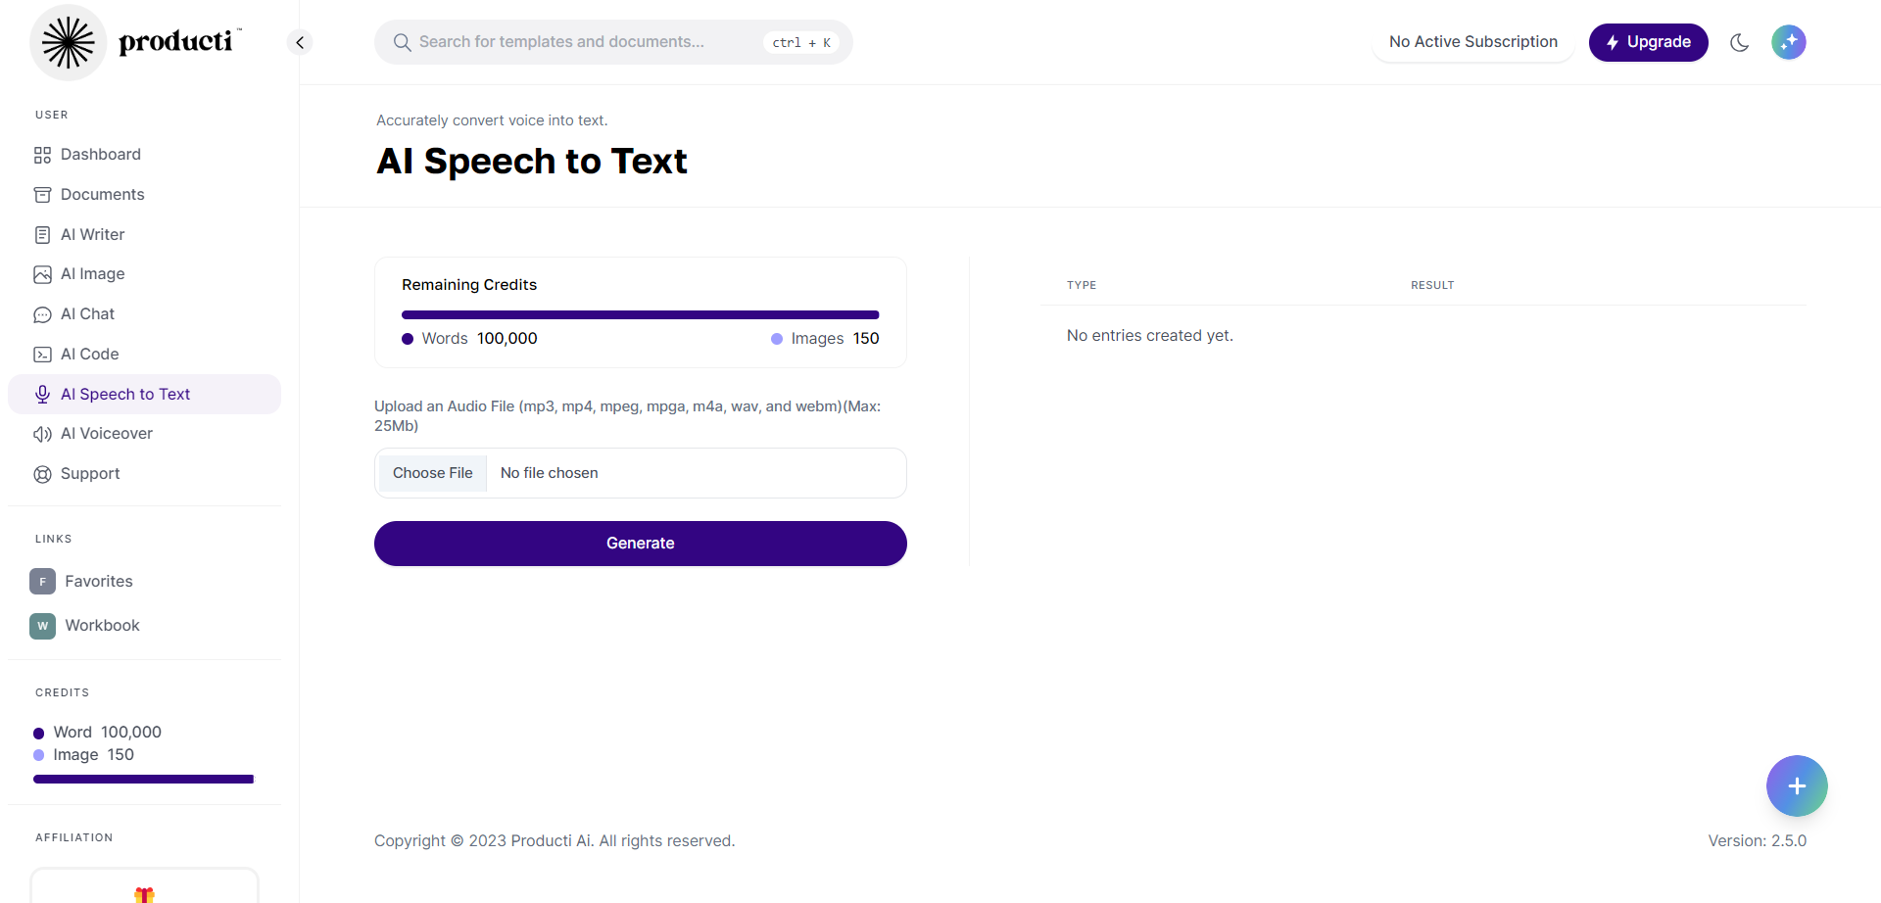Image resolution: width=1881 pixels, height=903 pixels.
Task: Click the AI Image picture icon
Action: pyautogui.click(x=42, y=274)
